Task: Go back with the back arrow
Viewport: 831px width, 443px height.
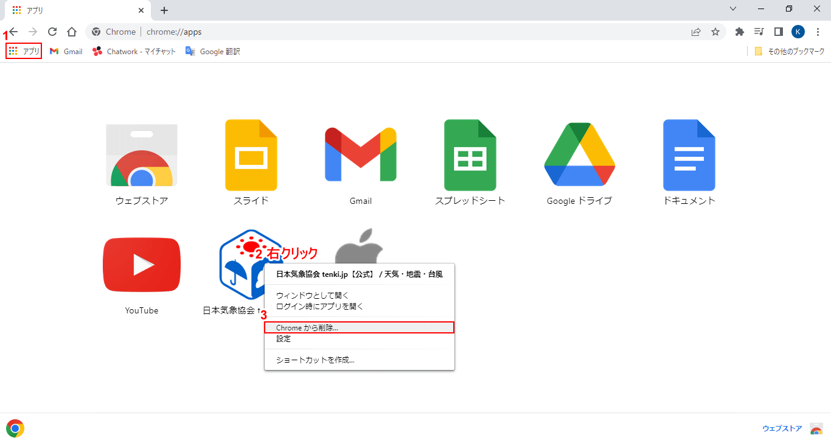Action: [13, 32]
